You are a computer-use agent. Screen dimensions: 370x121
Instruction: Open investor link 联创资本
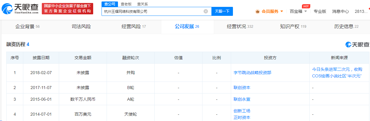point(242,88)
